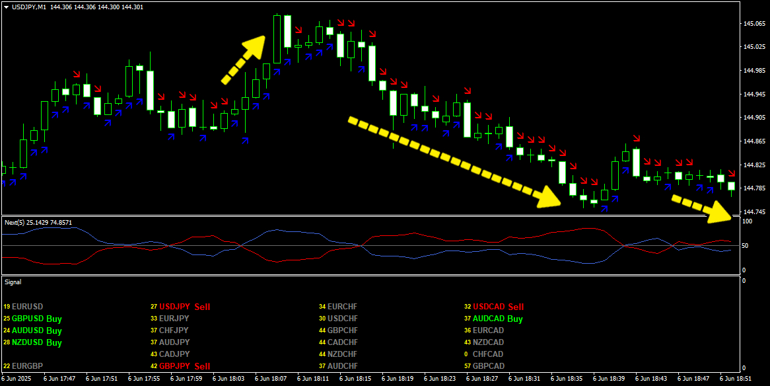Click the Signal window title label

click(13, 282)
